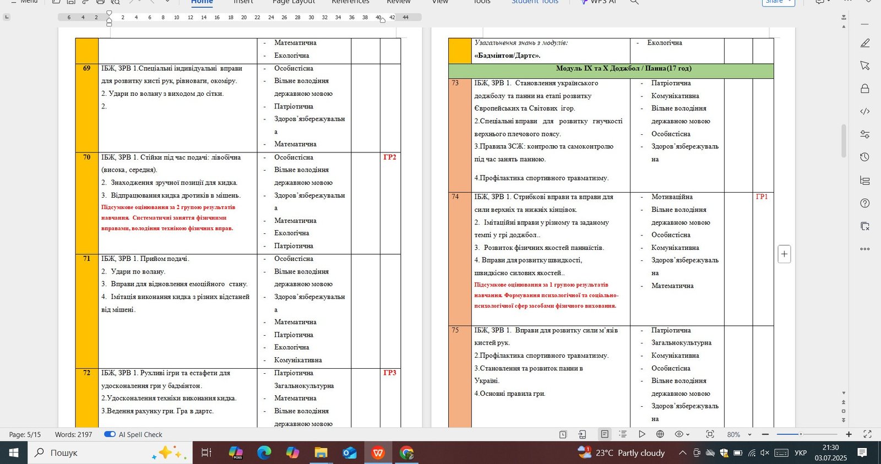This screenshot has height=464, width=881.
Task: Select the red ГР3 cell in row 72
Action: (x=390, y=373)
